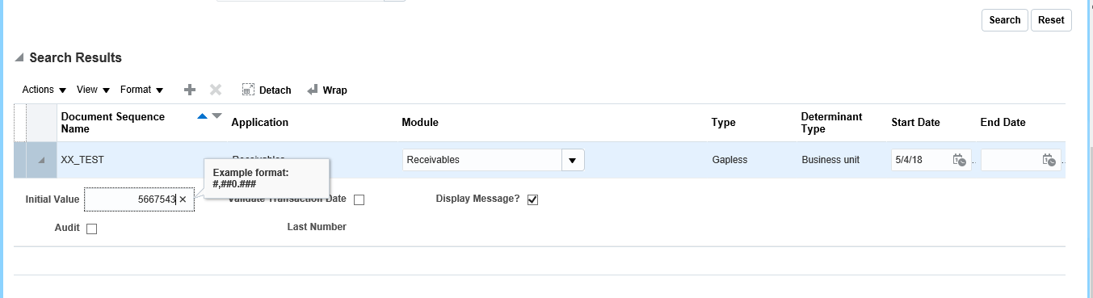
Task: Open the End Date calendar picker
Action: (x=1049, y=160)
